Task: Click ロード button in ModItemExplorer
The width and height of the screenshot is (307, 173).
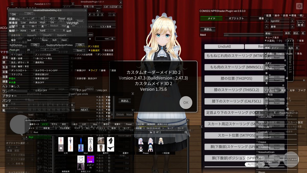Action: point(181,128)
